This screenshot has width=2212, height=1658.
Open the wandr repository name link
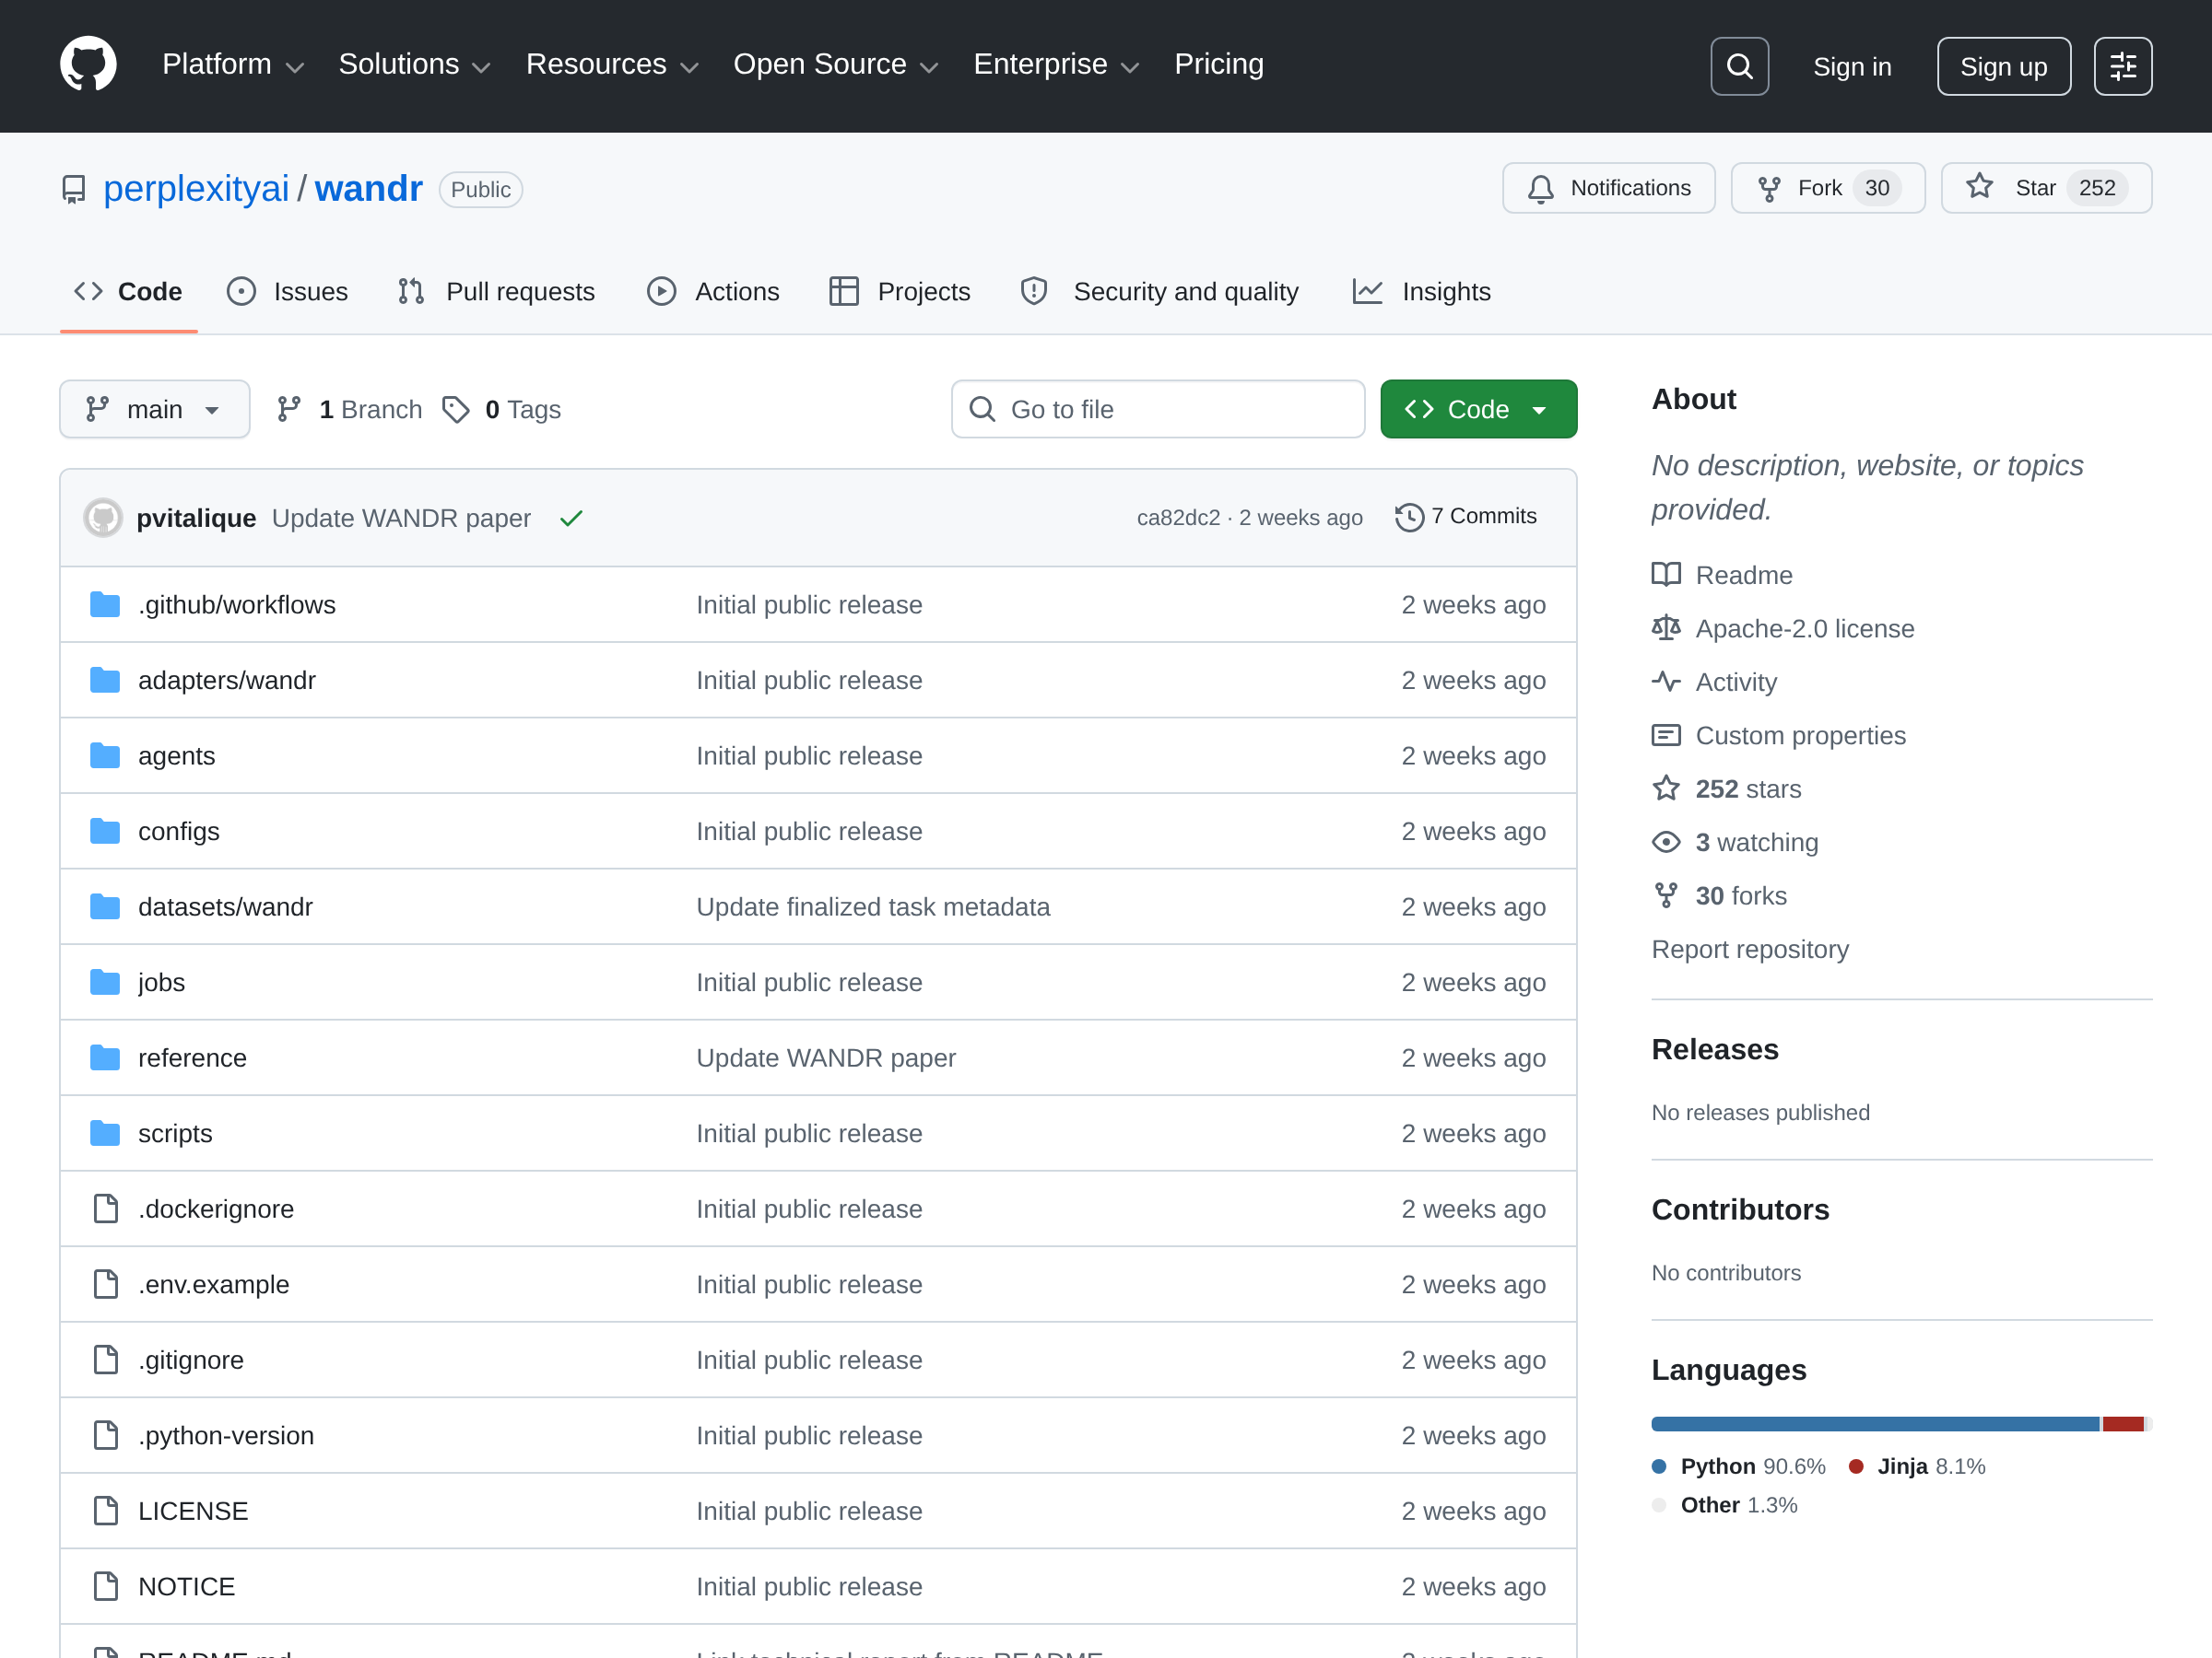(369, 189)
